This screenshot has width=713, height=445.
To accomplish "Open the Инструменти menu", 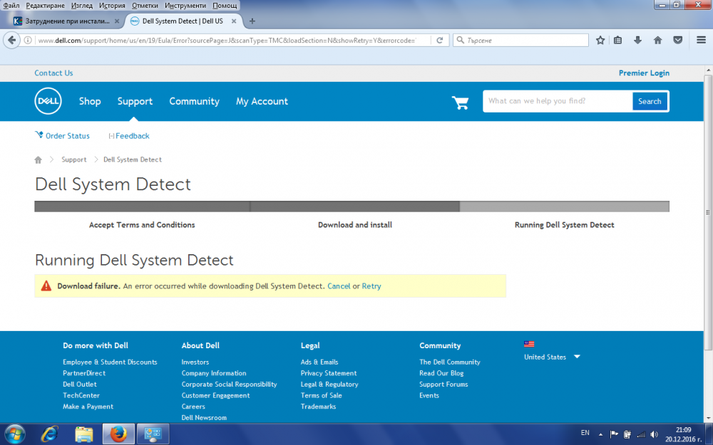I will point(185,6).
